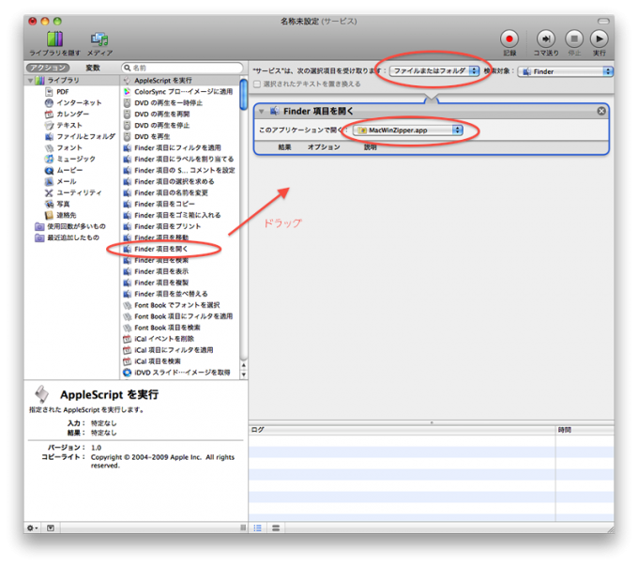The height and width of the screenshot is (566, 638).
Task: Collapse the Finder 項目を開く action disclosure triangle
Action: pyautogui.click(x=261, y=112)
